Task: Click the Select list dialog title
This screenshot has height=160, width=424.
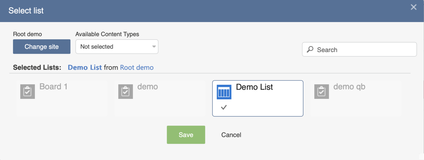Action: pos(26,11)
